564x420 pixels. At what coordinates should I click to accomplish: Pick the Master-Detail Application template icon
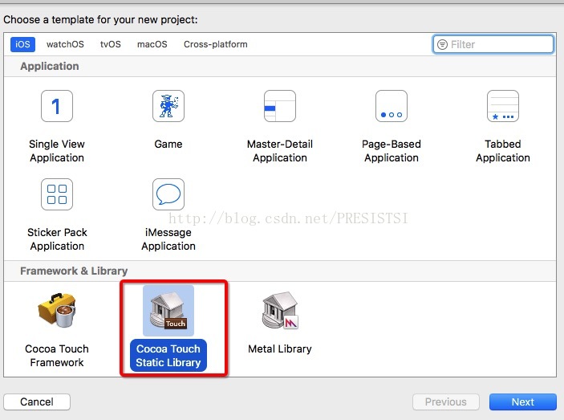coord(280,106)
